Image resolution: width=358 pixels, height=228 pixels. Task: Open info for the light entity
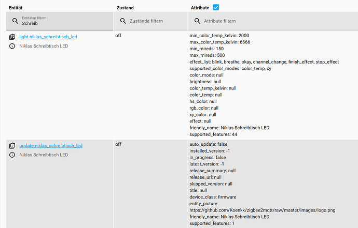12,46
